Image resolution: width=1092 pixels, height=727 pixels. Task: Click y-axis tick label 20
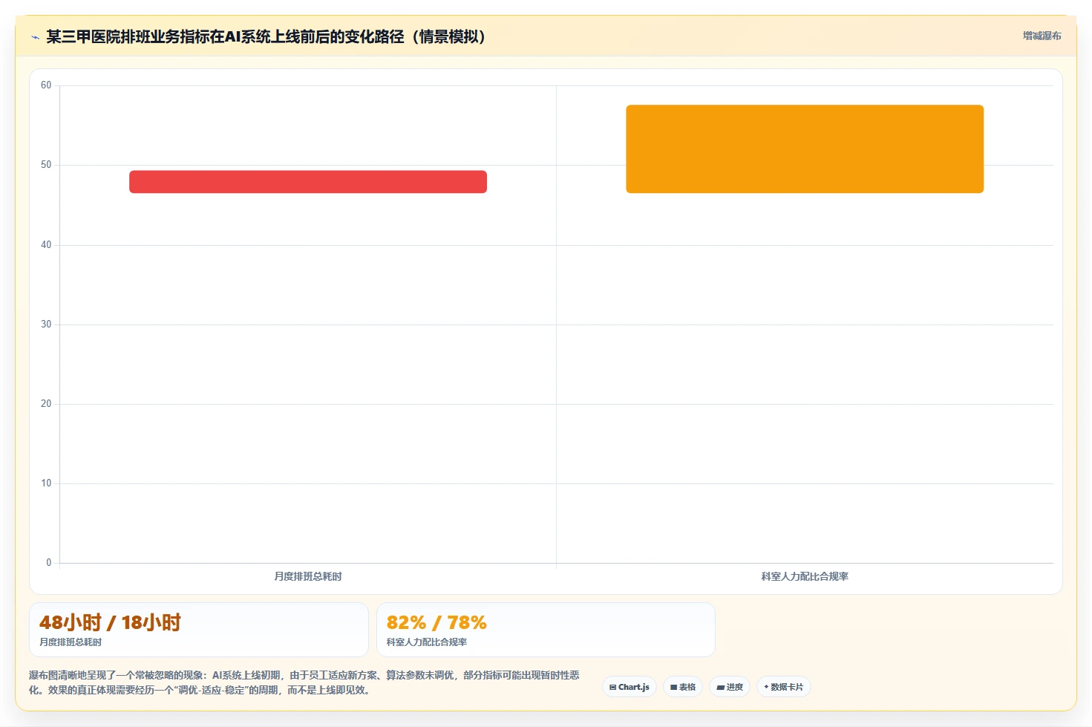coord(46,404)
